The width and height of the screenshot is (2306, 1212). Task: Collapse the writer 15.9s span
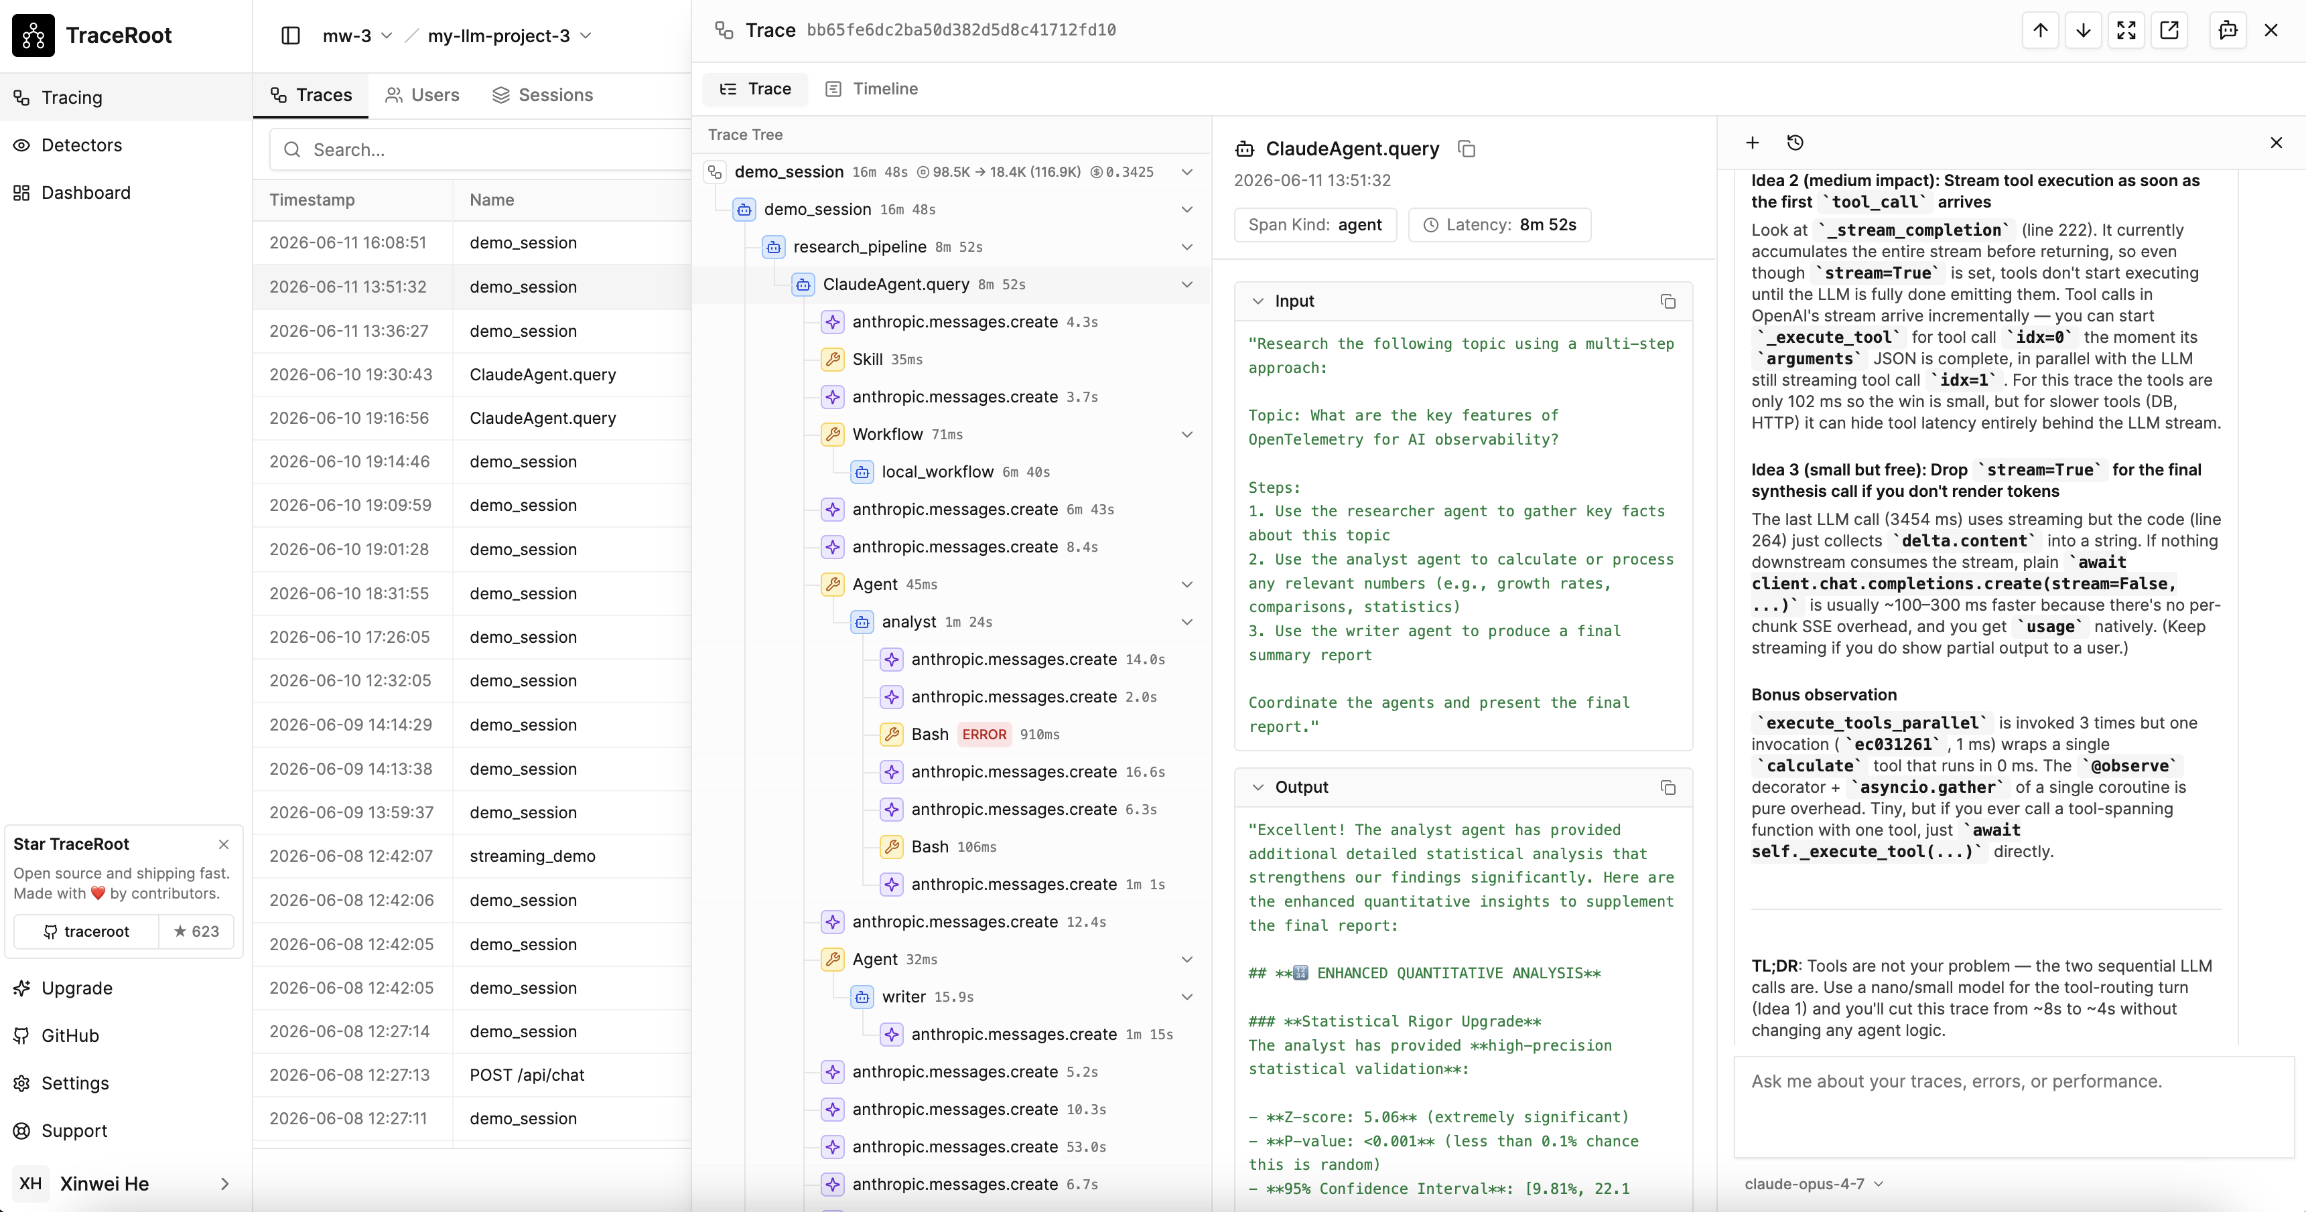[1187, 996]
